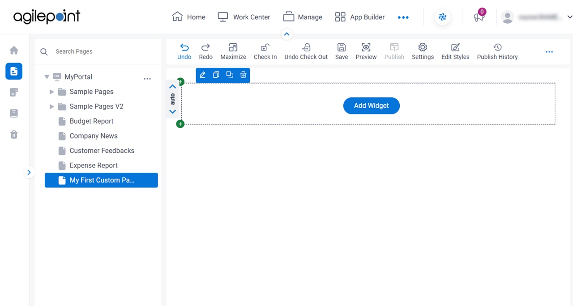Decrease row height with down chevron
This screenshot has width=573, height=306.
coord(172,112)
